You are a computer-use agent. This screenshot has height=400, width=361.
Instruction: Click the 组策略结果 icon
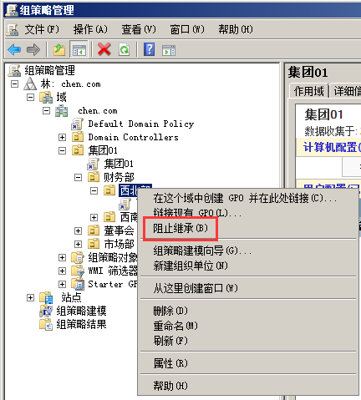pyautogui.click(x=46, y=324)
